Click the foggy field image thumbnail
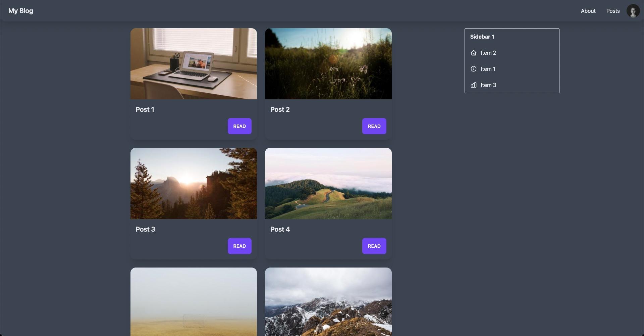This screenshot has width=644, height=336. 194,301
